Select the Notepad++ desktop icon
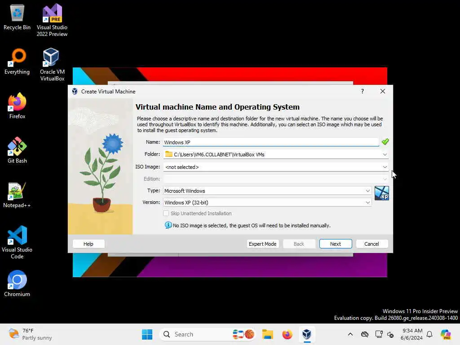The width and height of the screenshot is (460, 345). coord(17,195)
